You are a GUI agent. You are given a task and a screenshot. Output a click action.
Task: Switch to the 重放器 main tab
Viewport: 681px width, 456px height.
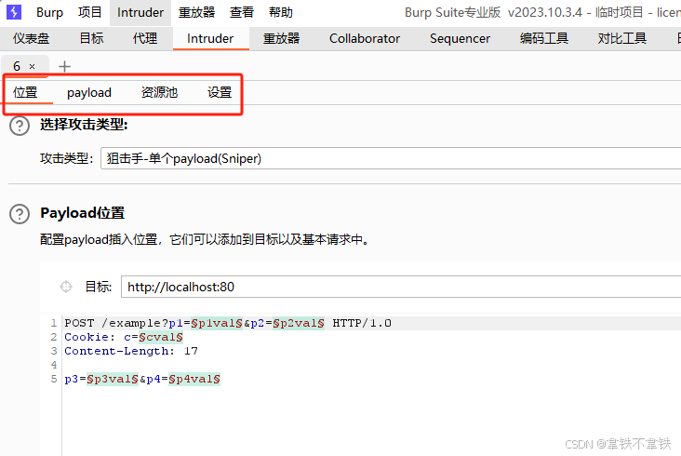click(282, 38)
